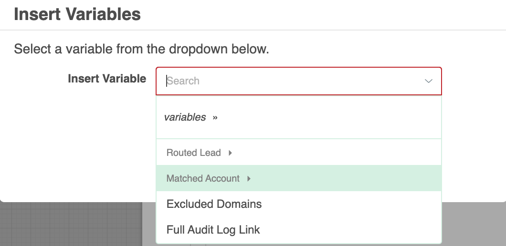Click the double-chevron next to variables
Screen dimensions: 506x246
[x=215, y=118]
